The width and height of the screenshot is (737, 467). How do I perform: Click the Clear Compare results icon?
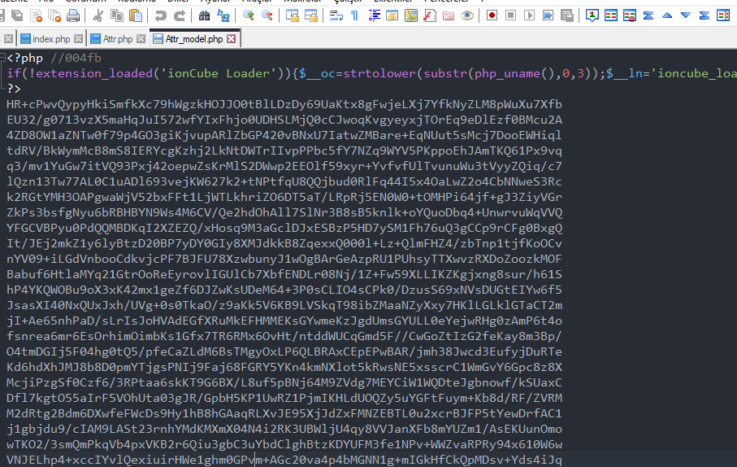click(x=630, y=15)
